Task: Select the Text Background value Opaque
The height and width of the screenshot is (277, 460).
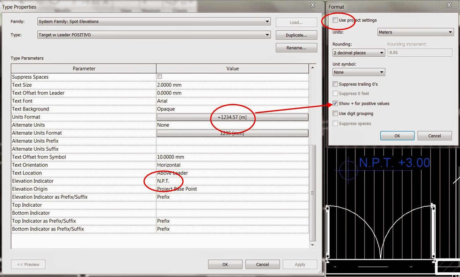Action: click(232, 109)
